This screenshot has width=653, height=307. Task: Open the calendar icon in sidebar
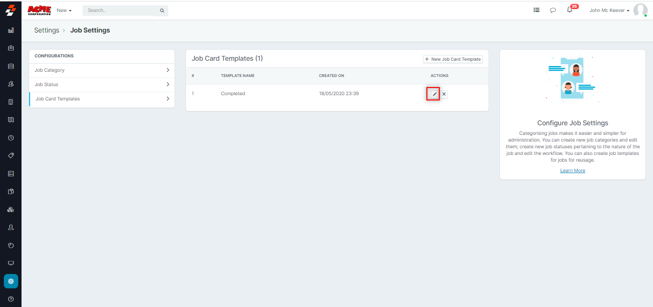coord(11,66)
